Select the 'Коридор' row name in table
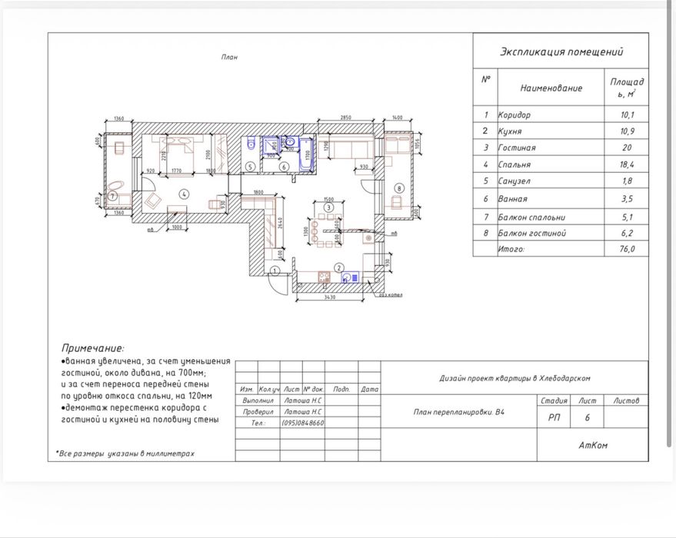This screenshot has width=676, height=538. click(514, 115)
